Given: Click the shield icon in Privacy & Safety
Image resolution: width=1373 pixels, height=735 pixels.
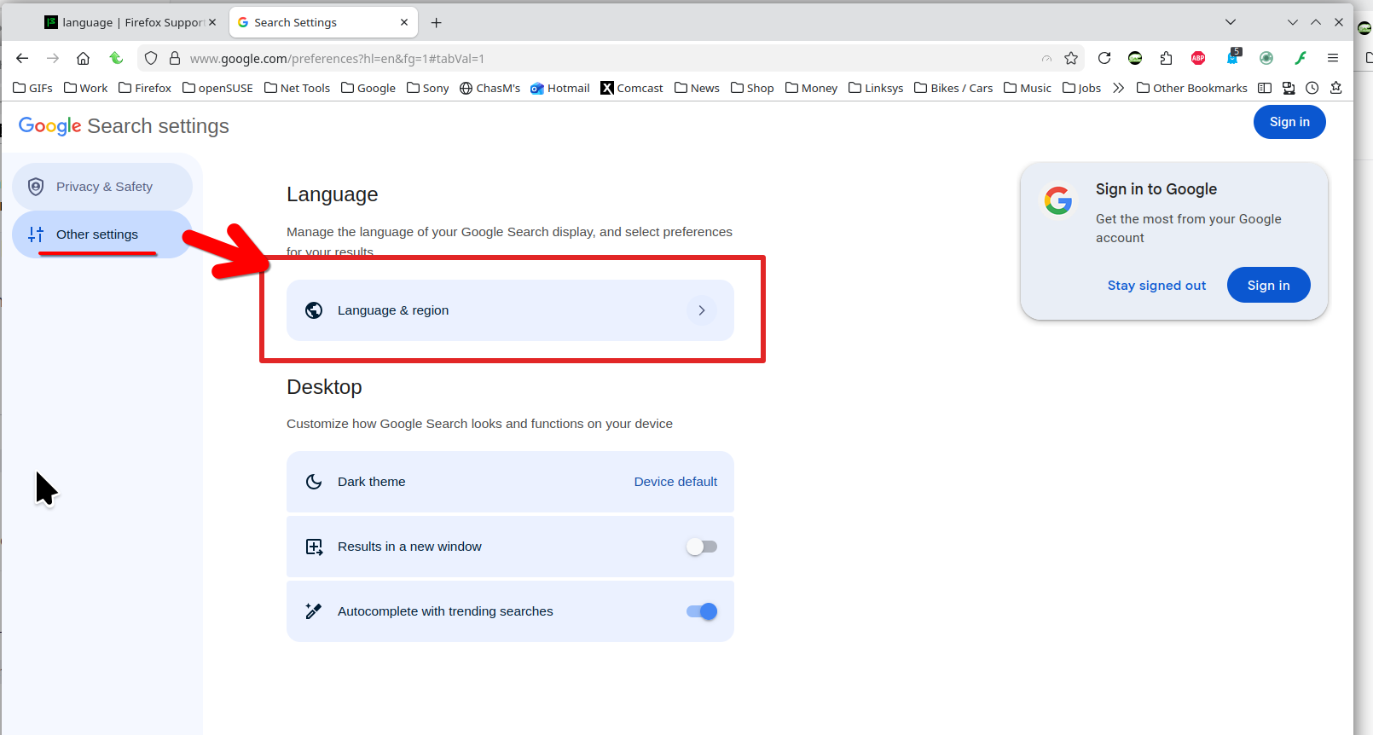Looking at the screenshot, I should coord(36,187).
